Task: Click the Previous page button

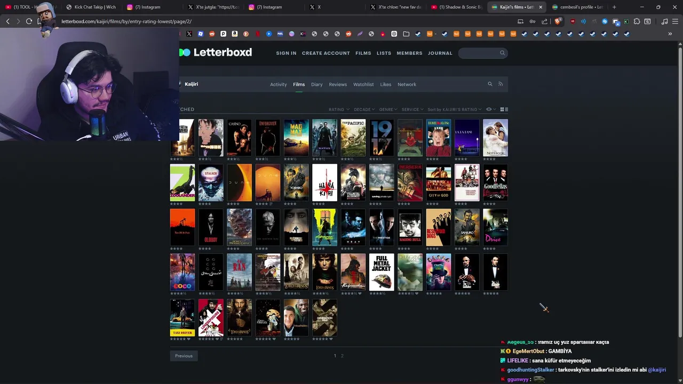Action: (184, 356)
